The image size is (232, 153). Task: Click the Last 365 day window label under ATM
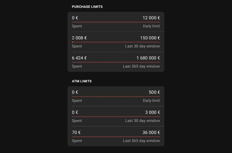click(141, 141)
